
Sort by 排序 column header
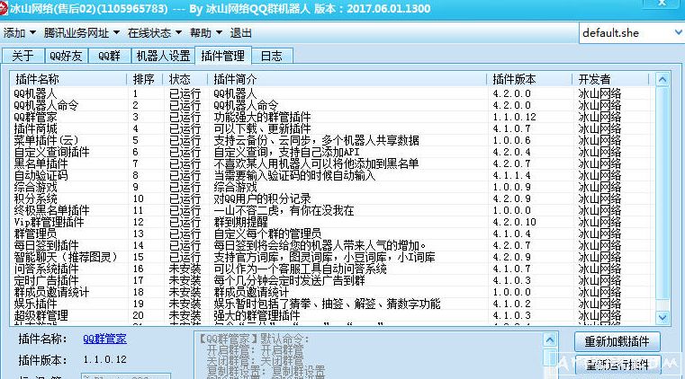[x=145, y=79]
